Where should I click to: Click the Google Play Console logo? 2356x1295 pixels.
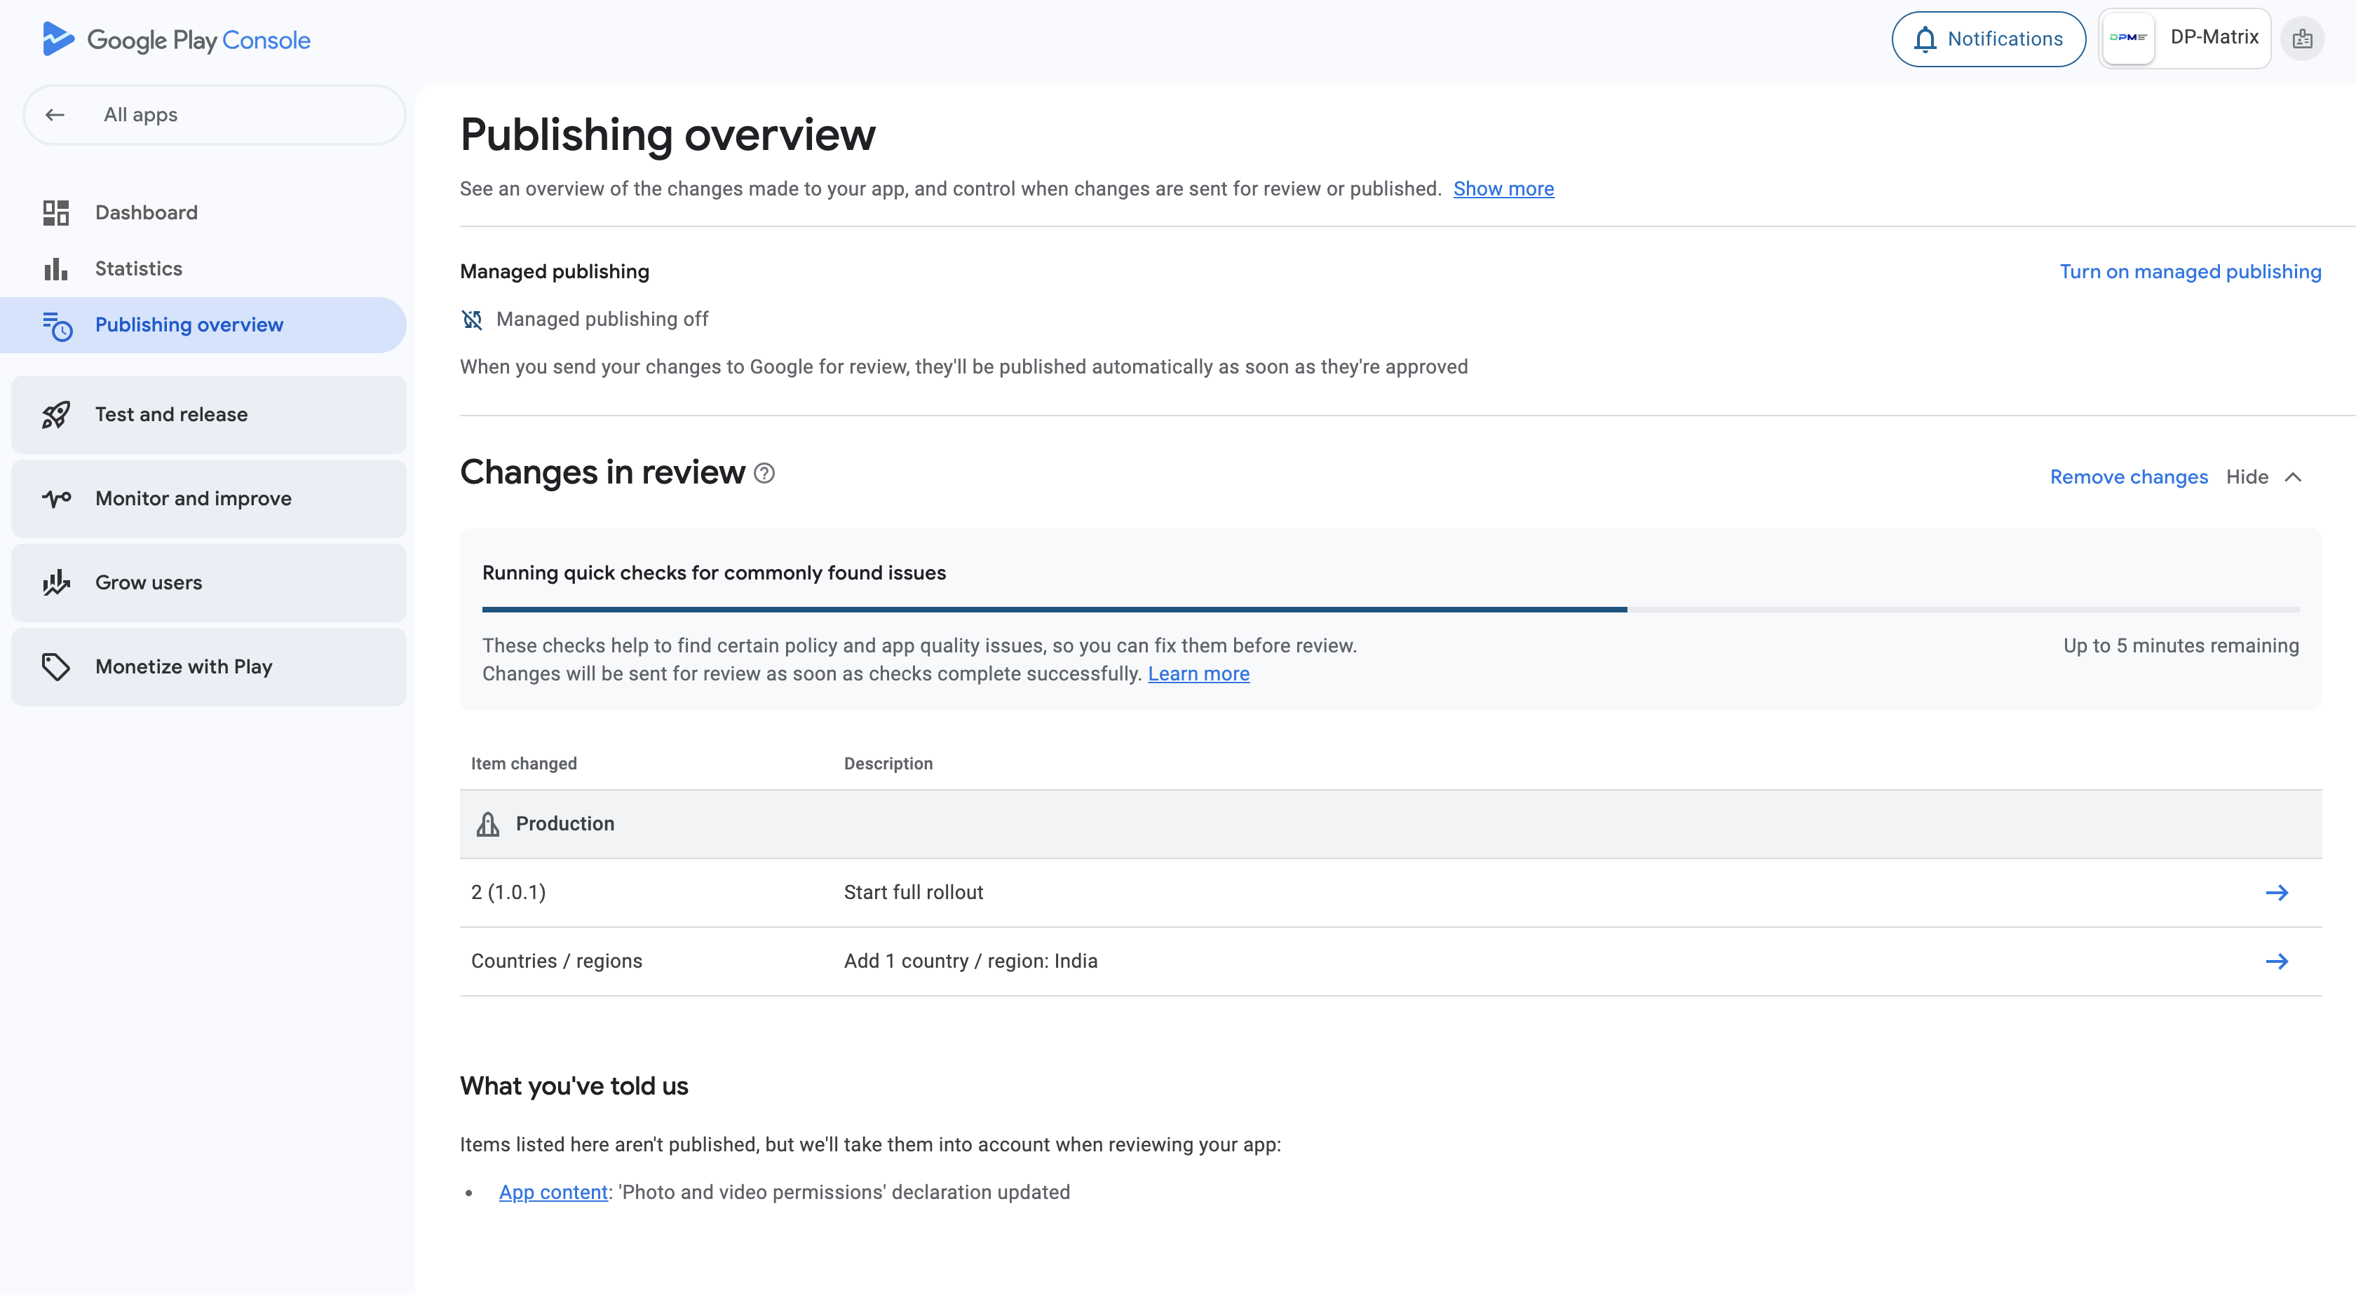tap(177, 39)
